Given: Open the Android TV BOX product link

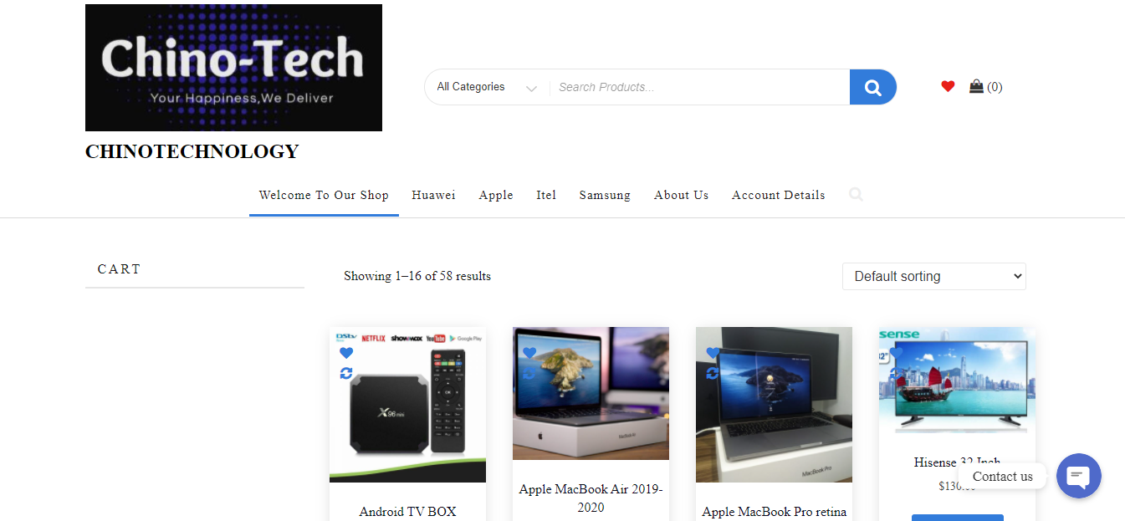Looking at the screenshot, I should [x=407, y=512].
